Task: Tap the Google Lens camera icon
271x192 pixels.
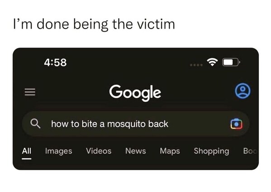Action: click(x=236, y=124)
